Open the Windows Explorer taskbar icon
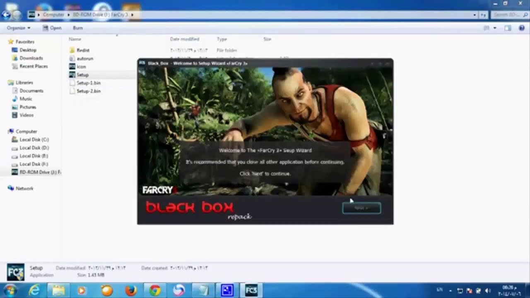Viewport: 530px width, 298px height. (x=58, y=291)
